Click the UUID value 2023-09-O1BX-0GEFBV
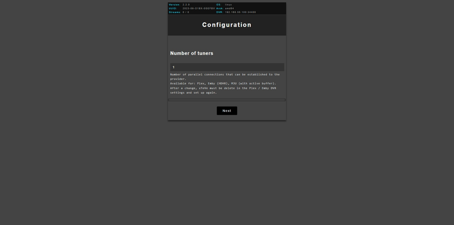The width and height of the screenshot is (454, 225). [x=199, y=9]
